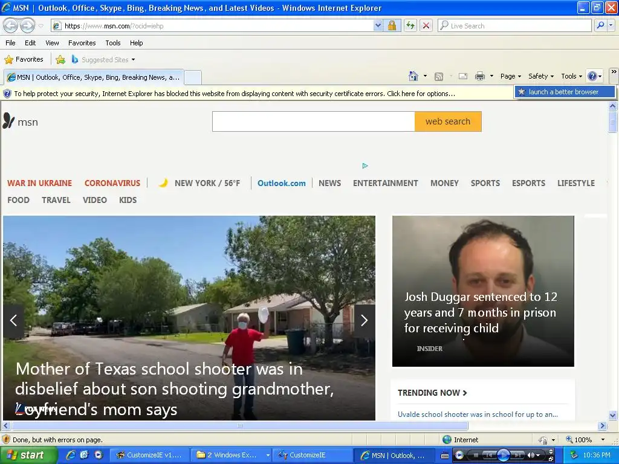Go to Home page icon
619x464 pixels.
pyautogui.click(x=413, y=76)
